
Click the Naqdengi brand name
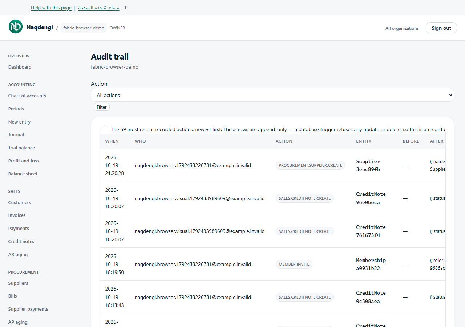pyautogui.click(x=40, y=27)
